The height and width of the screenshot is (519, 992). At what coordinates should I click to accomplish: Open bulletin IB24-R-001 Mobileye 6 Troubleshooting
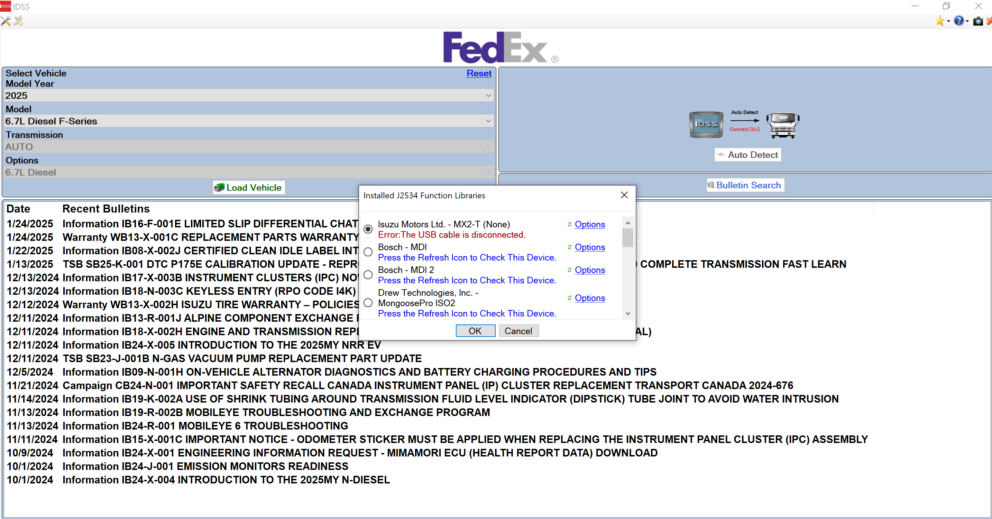pos(205,426)
